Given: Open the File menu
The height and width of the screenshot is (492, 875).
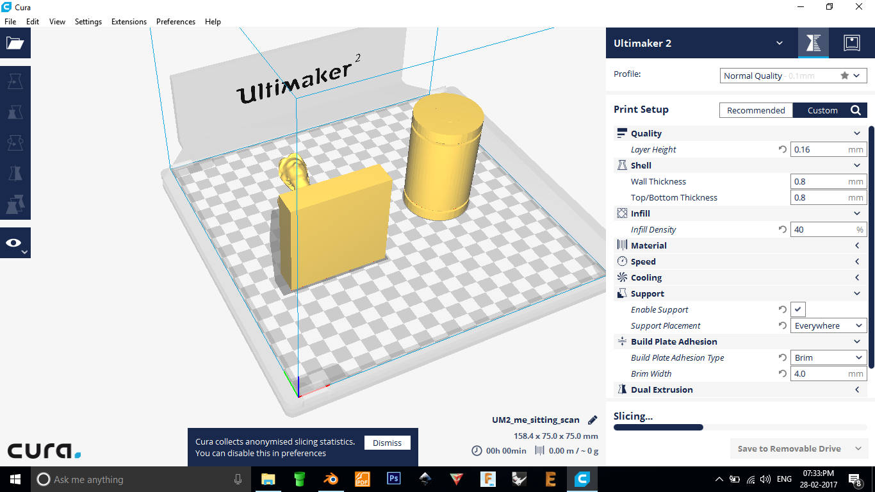Looking at the screenshot, I should 10,21.
